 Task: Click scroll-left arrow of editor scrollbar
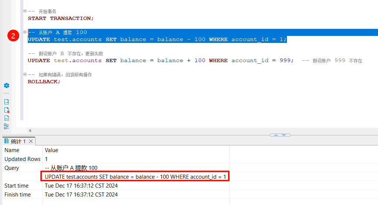click(x=30, y=131)
